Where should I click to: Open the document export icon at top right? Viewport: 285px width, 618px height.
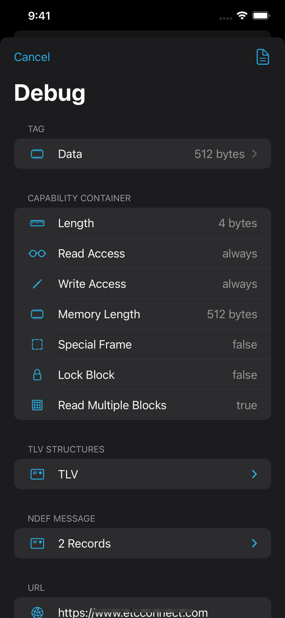[263, 57]
